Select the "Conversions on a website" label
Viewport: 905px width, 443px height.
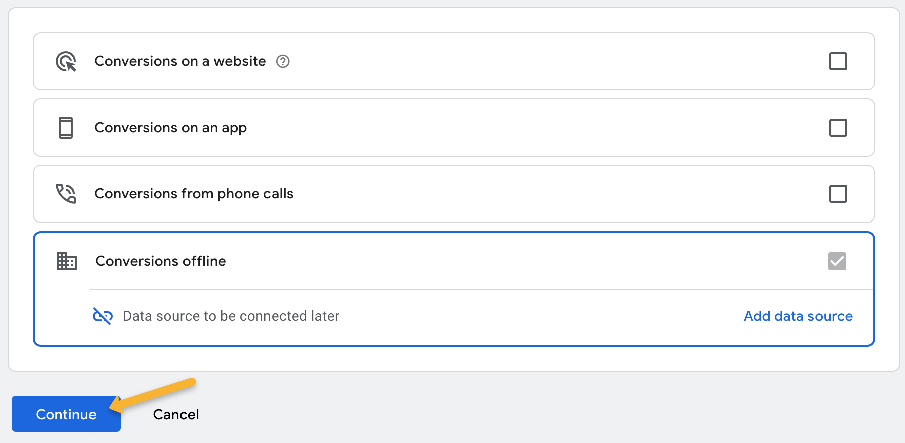click(x=180, y=61)
